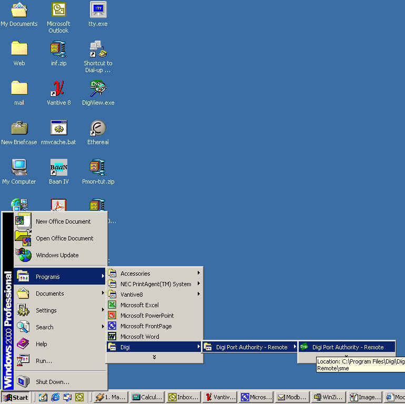Select the Pmon-tut.zip desktop icon
Image resolution: width=405 pixels, height=404 pixels.
pyautogui.click(x=98, y=168)
